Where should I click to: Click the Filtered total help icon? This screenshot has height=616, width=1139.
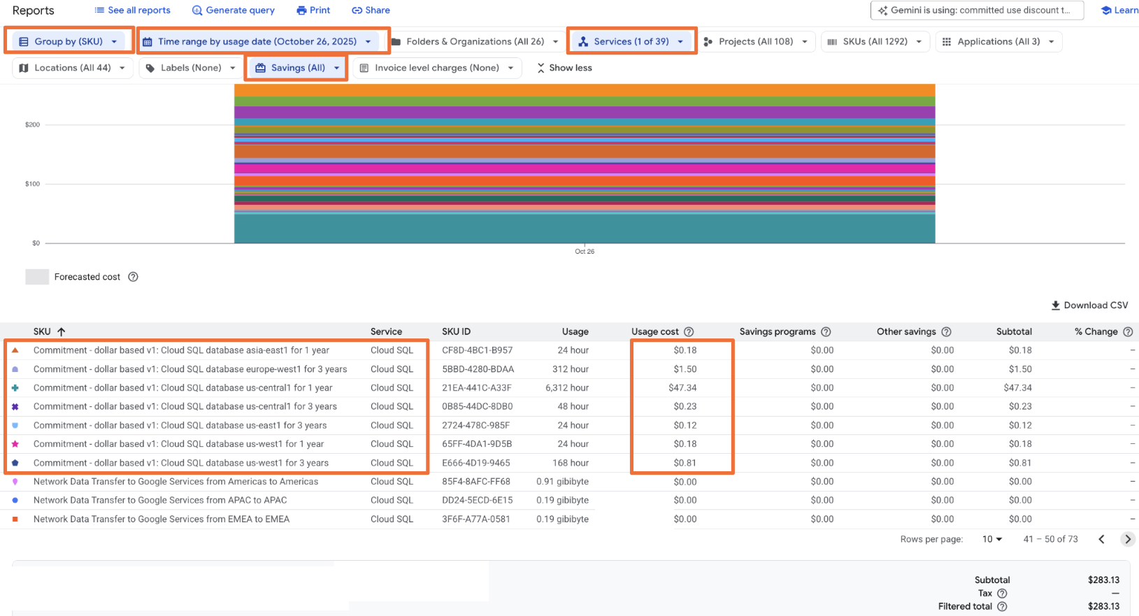(x=1002, y=607)
